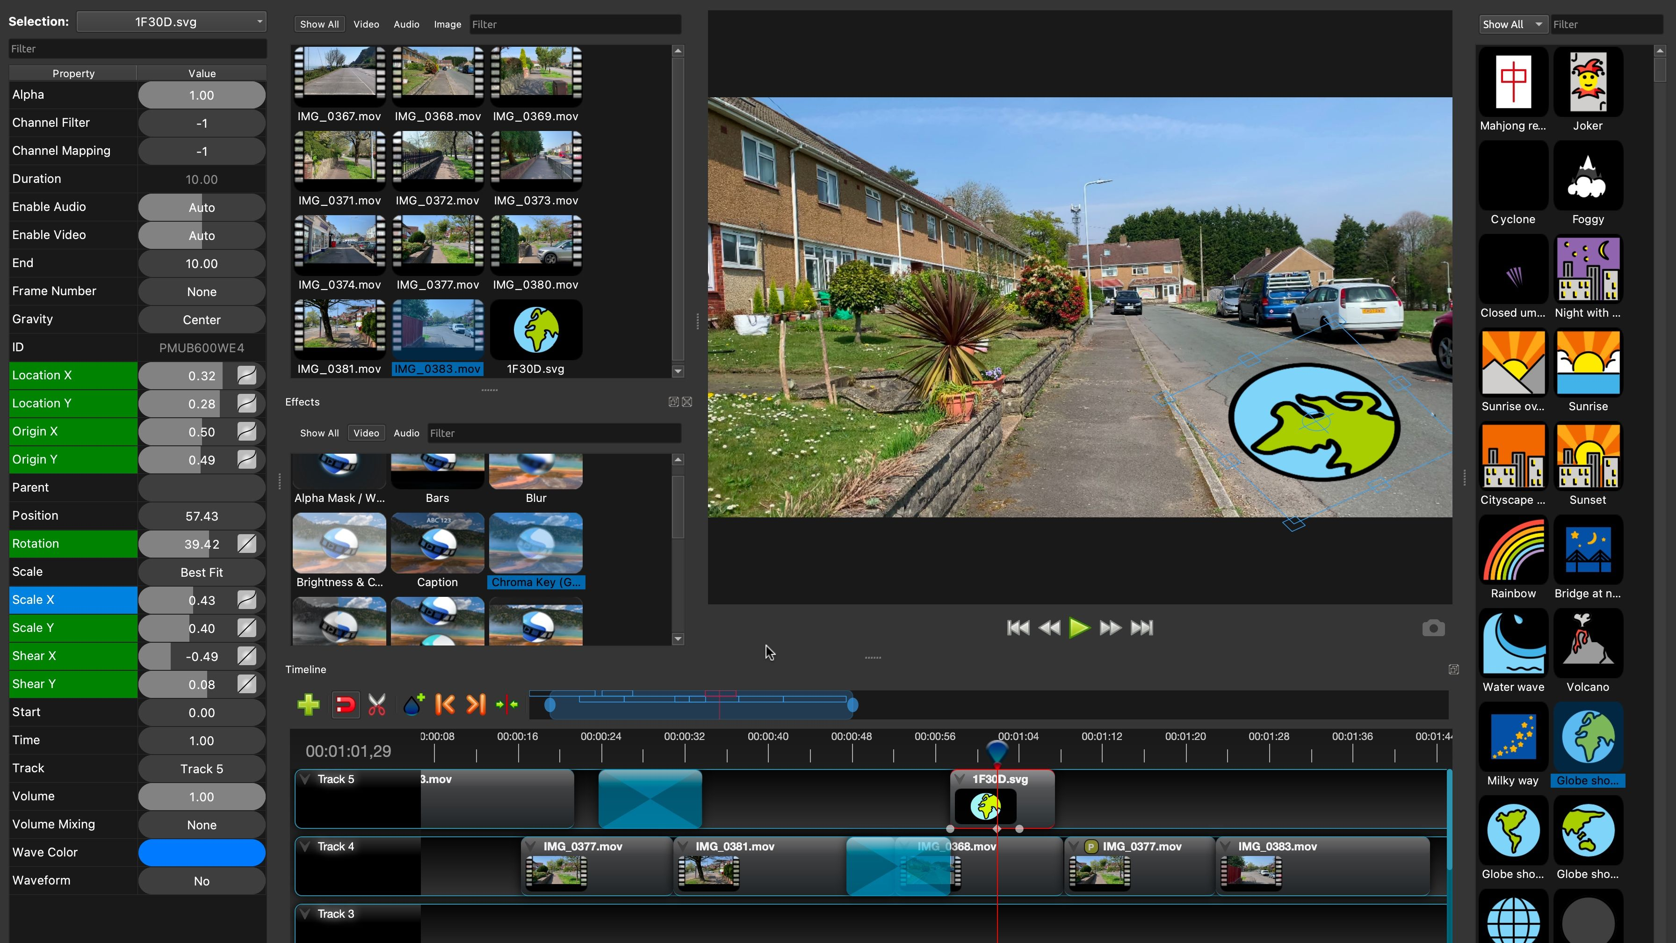1676x943 pixels.
Task: Click the Show All effects button
Action: pos(319,433)
